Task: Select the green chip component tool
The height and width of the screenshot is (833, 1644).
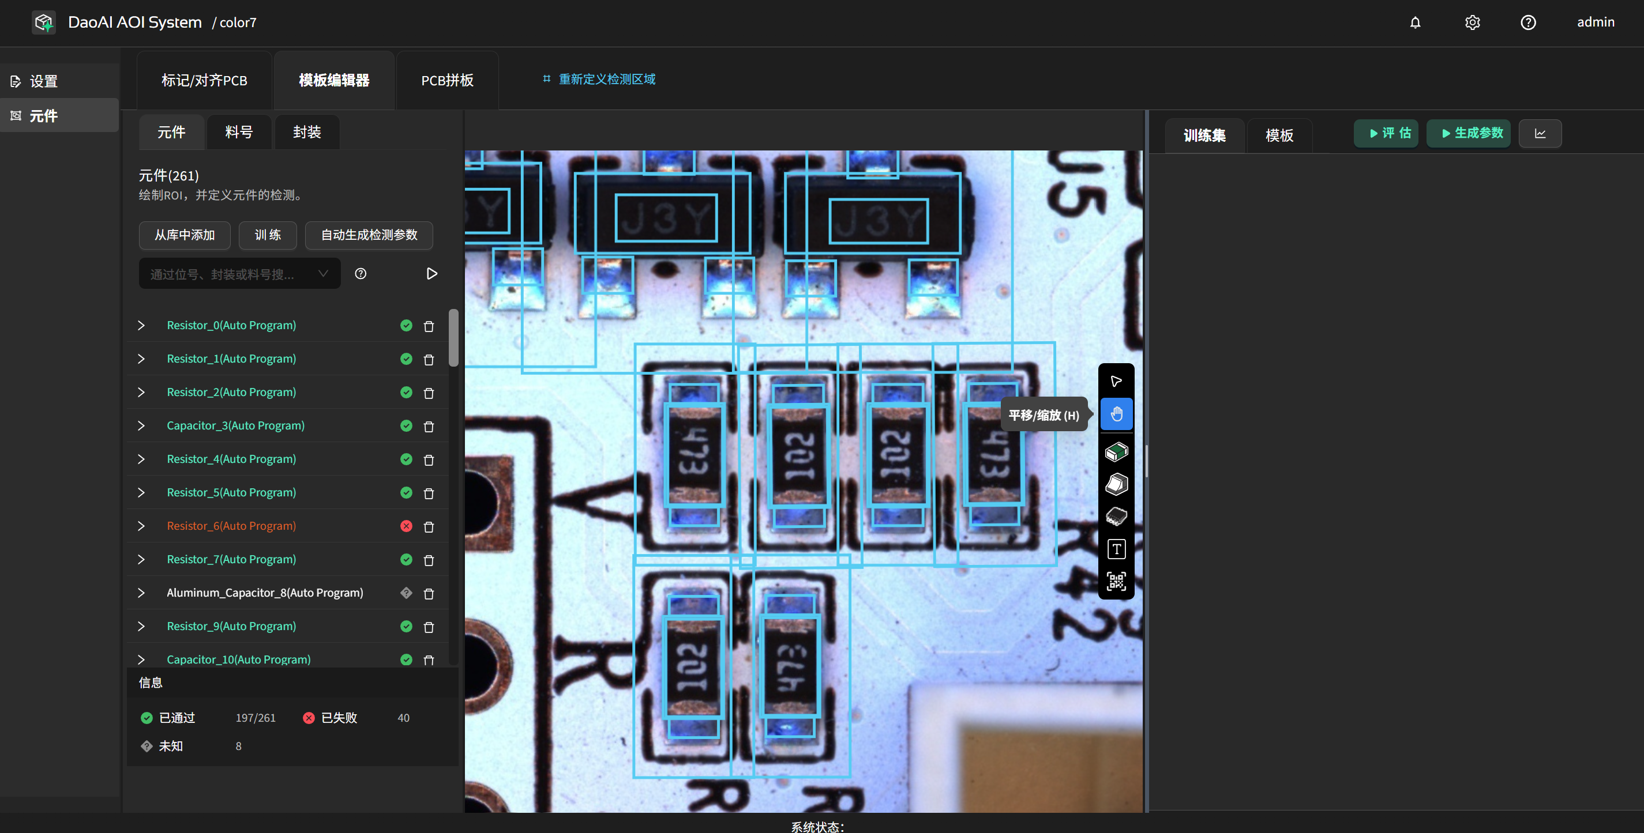Action: pyautogui.click(x=1116, y=451)
